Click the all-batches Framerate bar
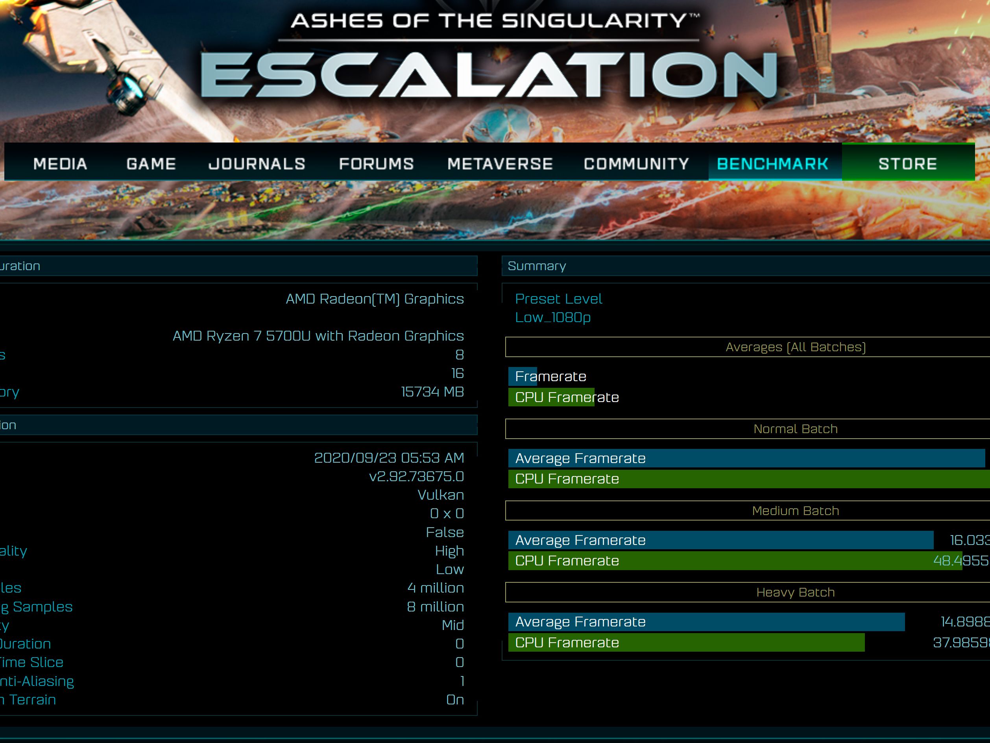This screenshot has height=743, width=990. click(x=523, y=377)
